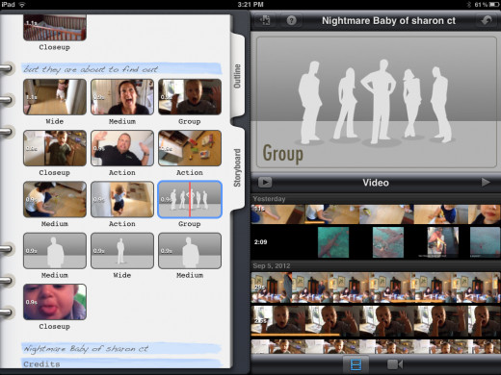Select the Action clip of man waving hands
The image size is (501, 375).
point(122,148)
